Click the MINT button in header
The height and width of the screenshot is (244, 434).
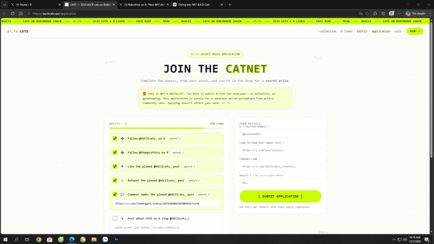pos(415,31)
